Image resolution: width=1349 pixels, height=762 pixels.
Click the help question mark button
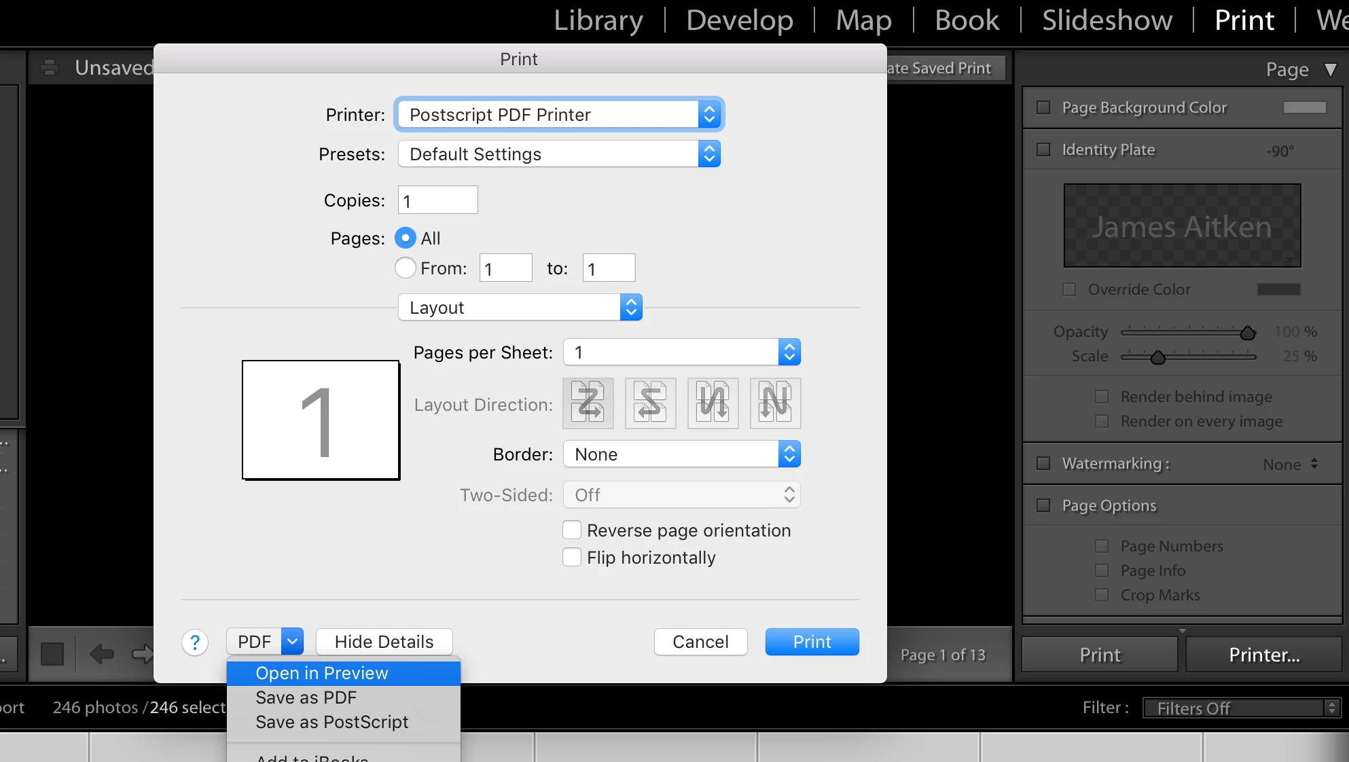195,642
